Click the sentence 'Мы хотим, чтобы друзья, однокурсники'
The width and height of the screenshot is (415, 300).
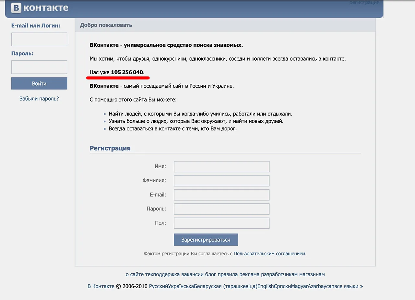tap(218, 59)
